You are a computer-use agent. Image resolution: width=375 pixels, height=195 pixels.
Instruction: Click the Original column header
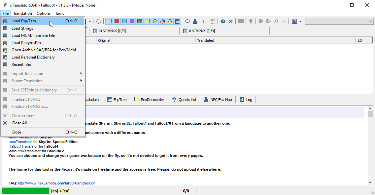(x=146, y=40)
